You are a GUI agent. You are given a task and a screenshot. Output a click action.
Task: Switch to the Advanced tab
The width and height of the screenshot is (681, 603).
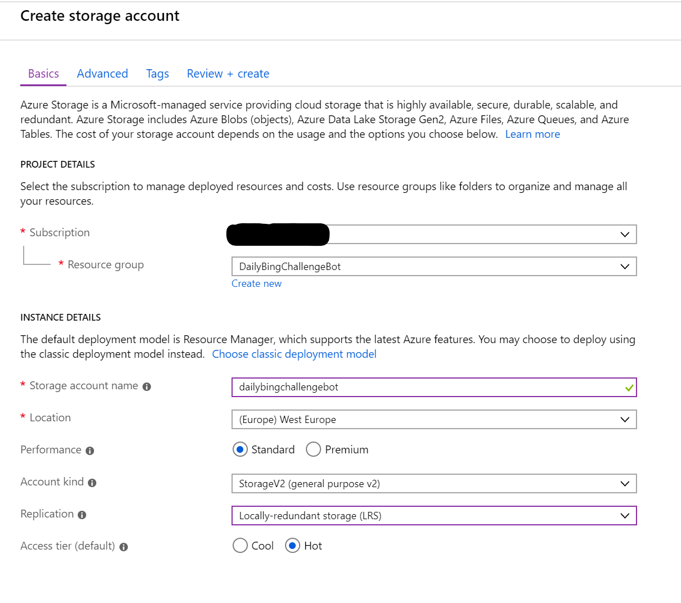coord(103,74)
